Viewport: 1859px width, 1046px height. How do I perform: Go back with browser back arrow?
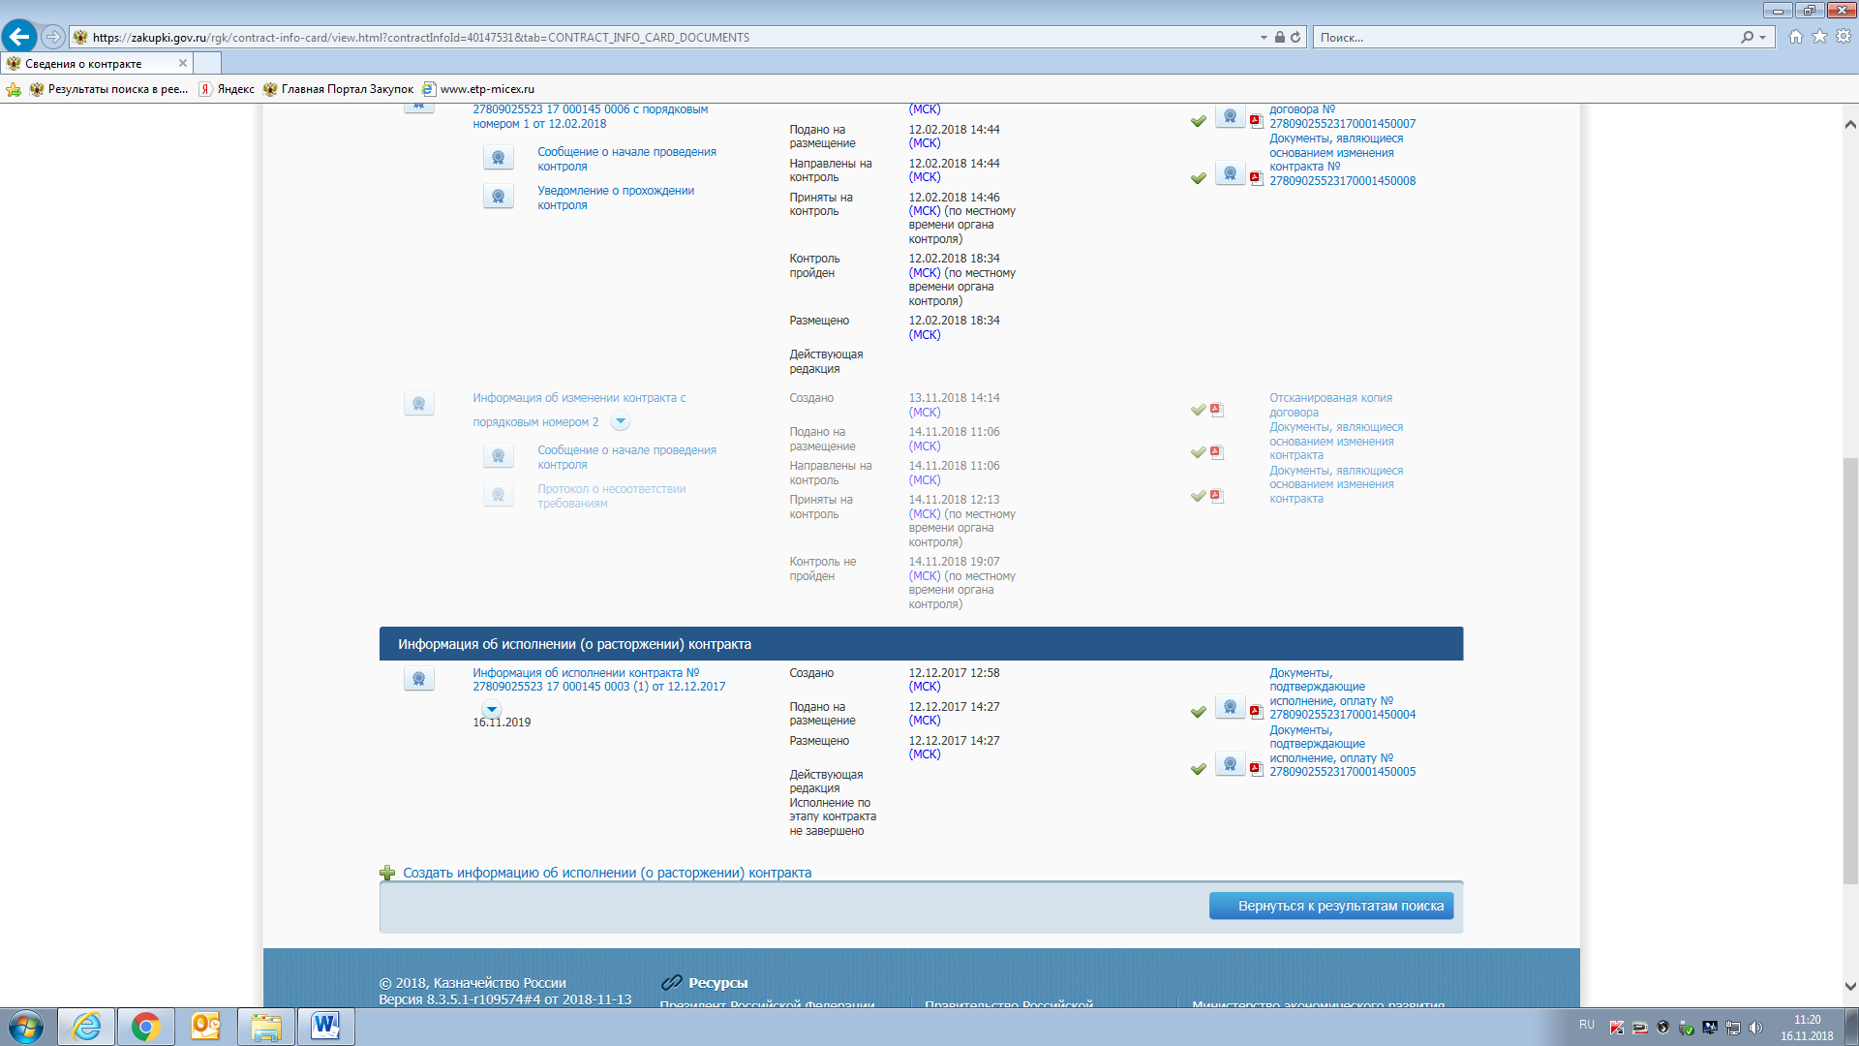19,37
